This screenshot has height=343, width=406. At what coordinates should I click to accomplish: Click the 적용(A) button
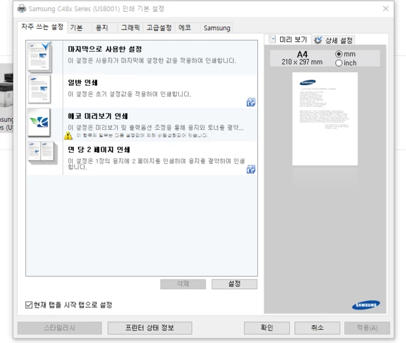367,328
